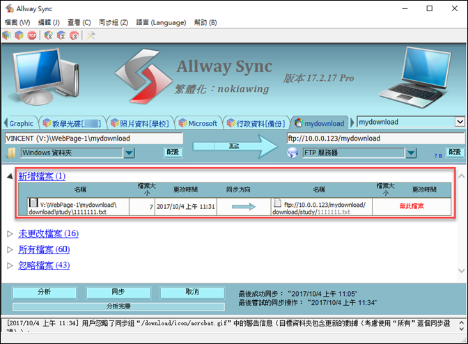Click the 忽略檔案 (43) link
Viewport: 468px width, 344px height.
(x=44, y=265)
